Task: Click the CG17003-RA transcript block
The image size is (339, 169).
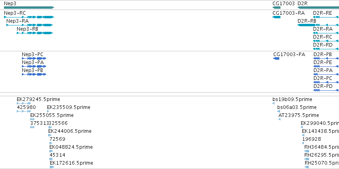Action: [x=276, y=17]
